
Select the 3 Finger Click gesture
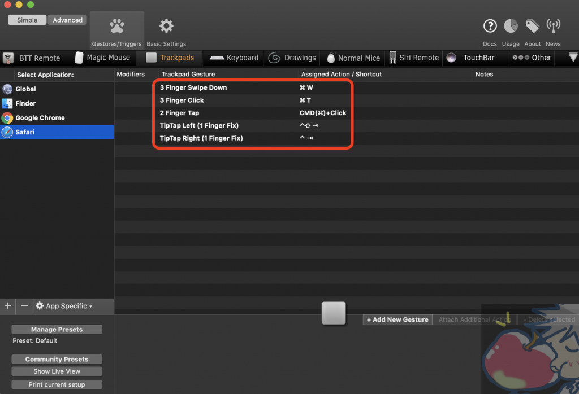click(182, 100)
